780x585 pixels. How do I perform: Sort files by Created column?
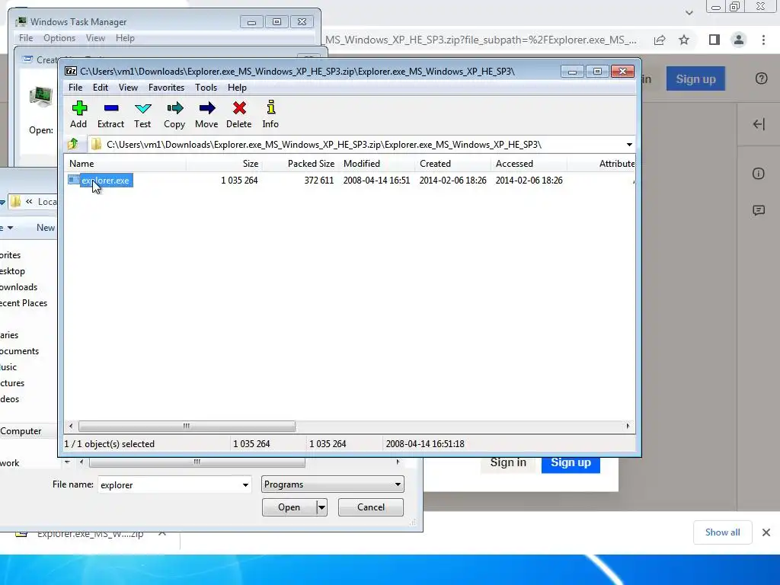tap(452, 164)
